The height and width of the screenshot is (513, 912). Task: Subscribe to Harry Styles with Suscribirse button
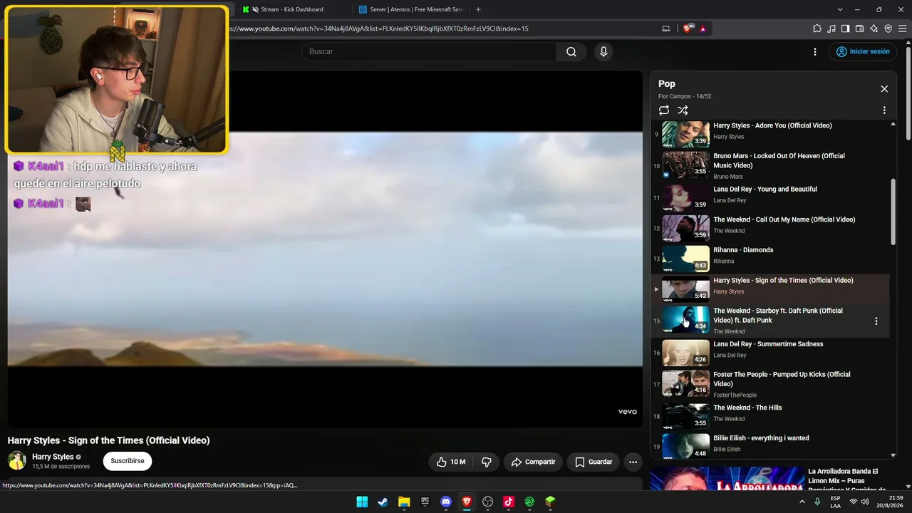[128, 461]
